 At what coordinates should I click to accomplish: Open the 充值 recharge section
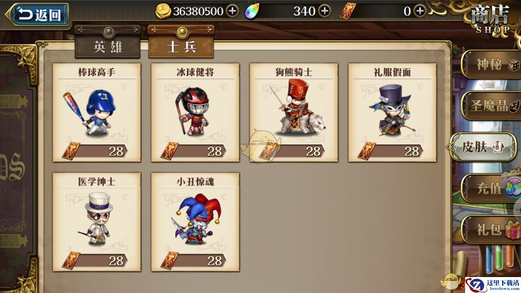click(x=492, y=188)
